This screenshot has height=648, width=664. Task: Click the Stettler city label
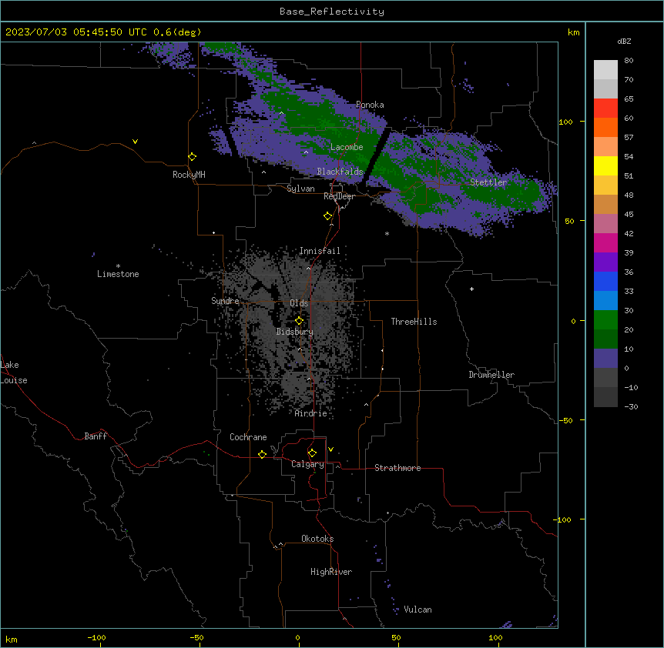click(x=488, y=182)
